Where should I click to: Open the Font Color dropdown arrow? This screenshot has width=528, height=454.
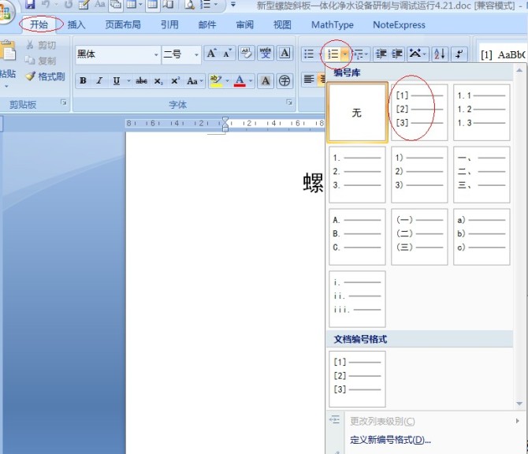point(251,81)
